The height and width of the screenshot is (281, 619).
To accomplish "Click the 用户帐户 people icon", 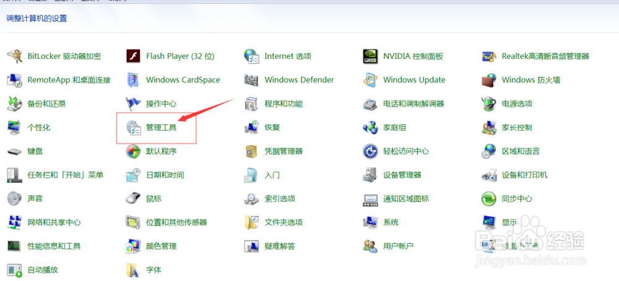I will (370, 246).
